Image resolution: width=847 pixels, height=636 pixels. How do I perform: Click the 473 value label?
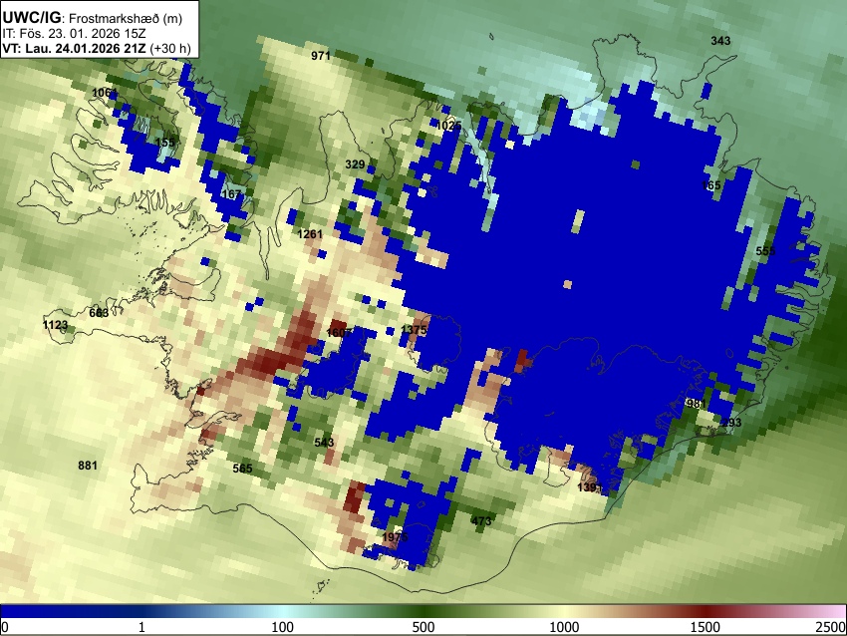pyautogui.click(x=481, y=521)
